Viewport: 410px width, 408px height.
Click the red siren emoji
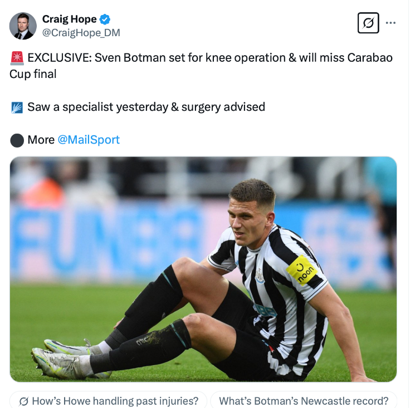click(17, 58)
